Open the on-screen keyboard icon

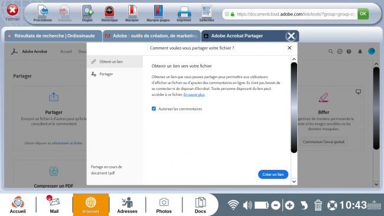[x=374, y=205]
